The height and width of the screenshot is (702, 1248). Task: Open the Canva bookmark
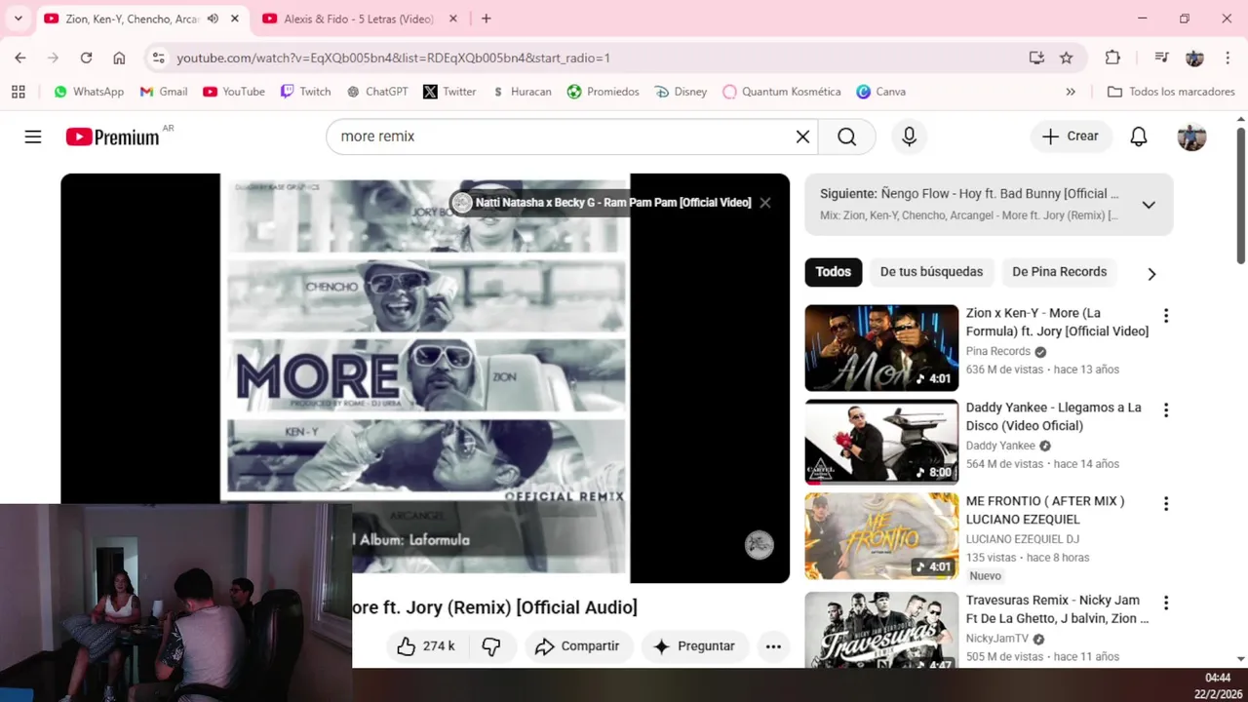pos(881,92)
